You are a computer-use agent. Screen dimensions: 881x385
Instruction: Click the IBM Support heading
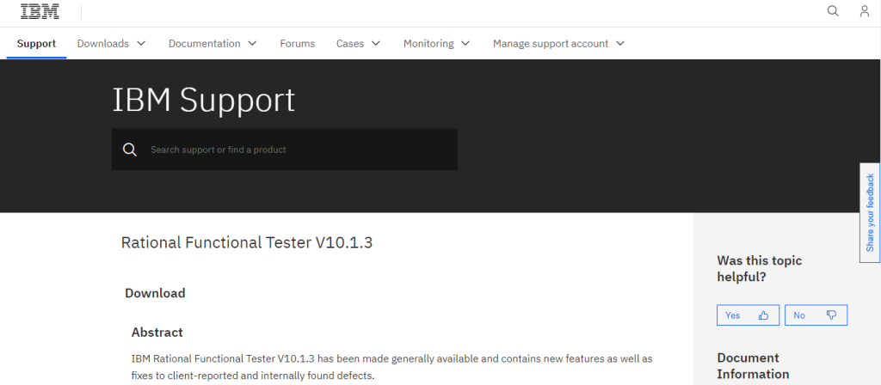coord(203,101)
